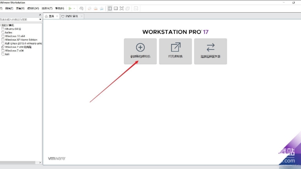Select the Kali-Linux-2019.4-vmware-amd virtual machine
Viewport: 301px width, 169px height.
[x=23, y=44]
